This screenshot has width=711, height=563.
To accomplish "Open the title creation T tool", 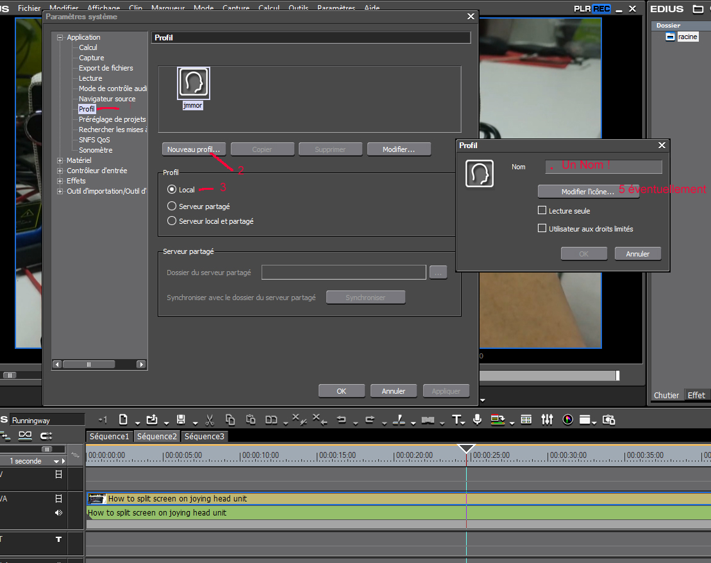I will [x=456, y=420].
